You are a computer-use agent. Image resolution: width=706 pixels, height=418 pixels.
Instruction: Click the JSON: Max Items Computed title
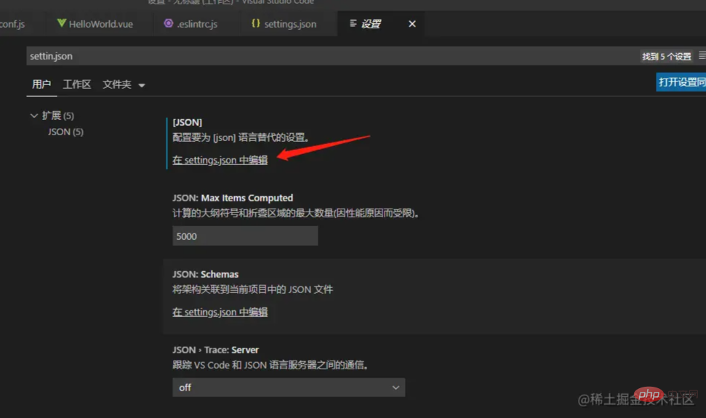(233, 198)
